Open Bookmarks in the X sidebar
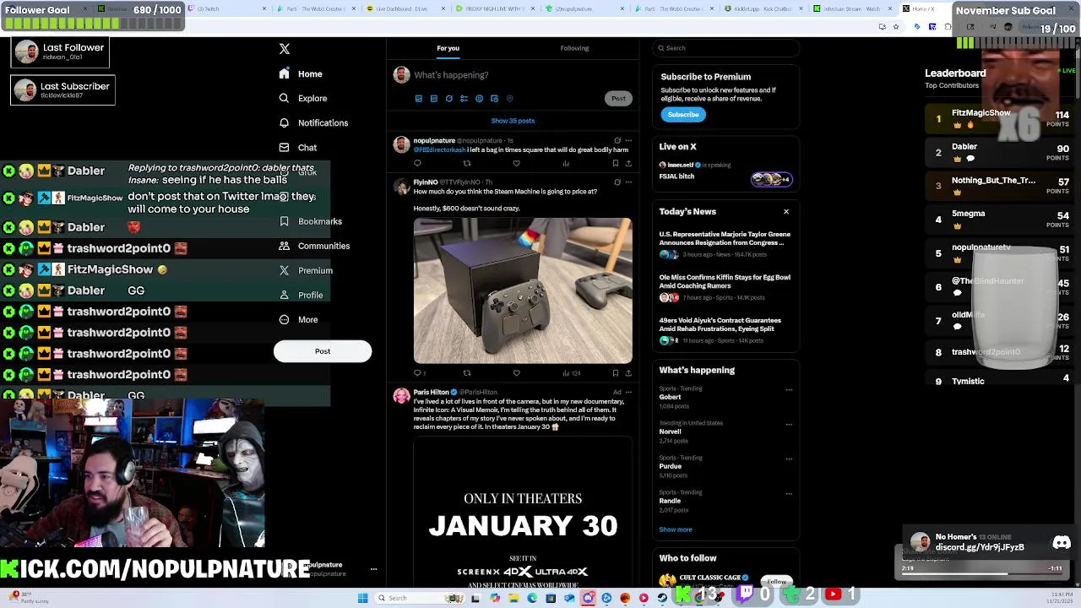 click(x=310, y=221)
